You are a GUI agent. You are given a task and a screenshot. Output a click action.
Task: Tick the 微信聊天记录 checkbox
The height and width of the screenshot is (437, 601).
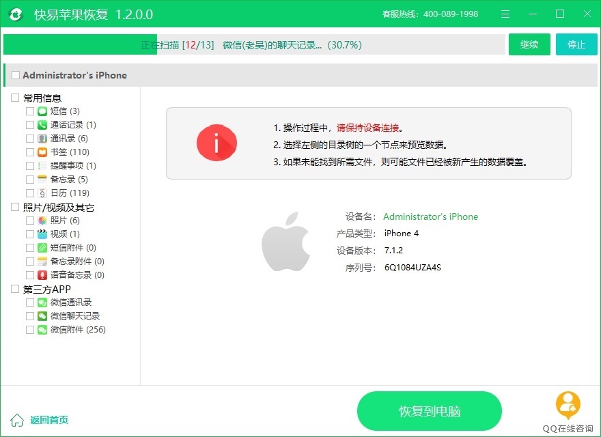pos(30,316)
